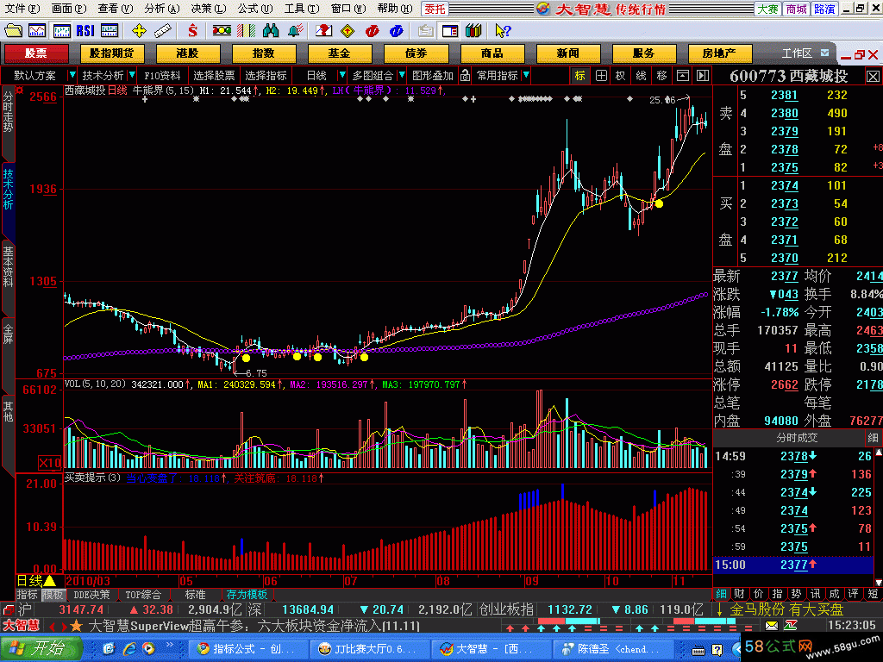Switch to the 股指期货 tab
This screenshot has width=883, height=662.
(x=111, y=53)
